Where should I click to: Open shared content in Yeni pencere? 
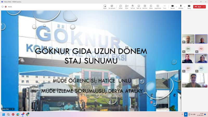pos(112,7)
